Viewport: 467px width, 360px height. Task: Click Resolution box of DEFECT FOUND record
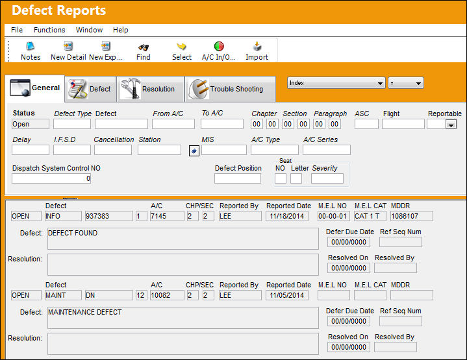pos(183,265)
